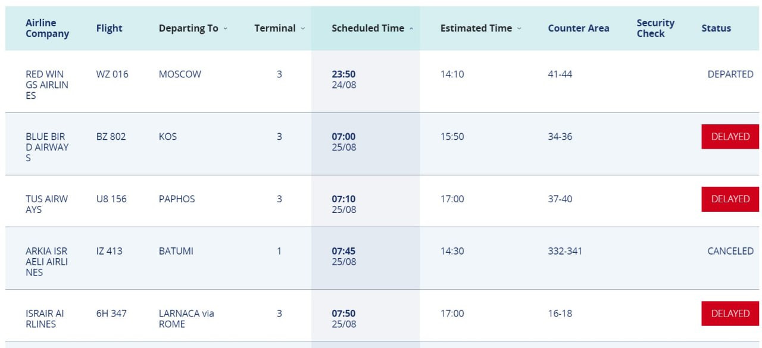Click DELAYED badge for PAPHOS flight
This screenshot has height=348, width=762.
coord(730,199)
